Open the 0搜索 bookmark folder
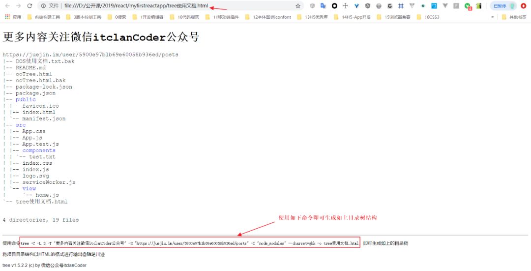Viewport: 531px width, 271px height. (x=117, y=17)
